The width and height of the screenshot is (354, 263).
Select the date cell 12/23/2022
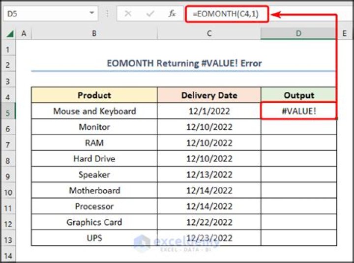209,238
